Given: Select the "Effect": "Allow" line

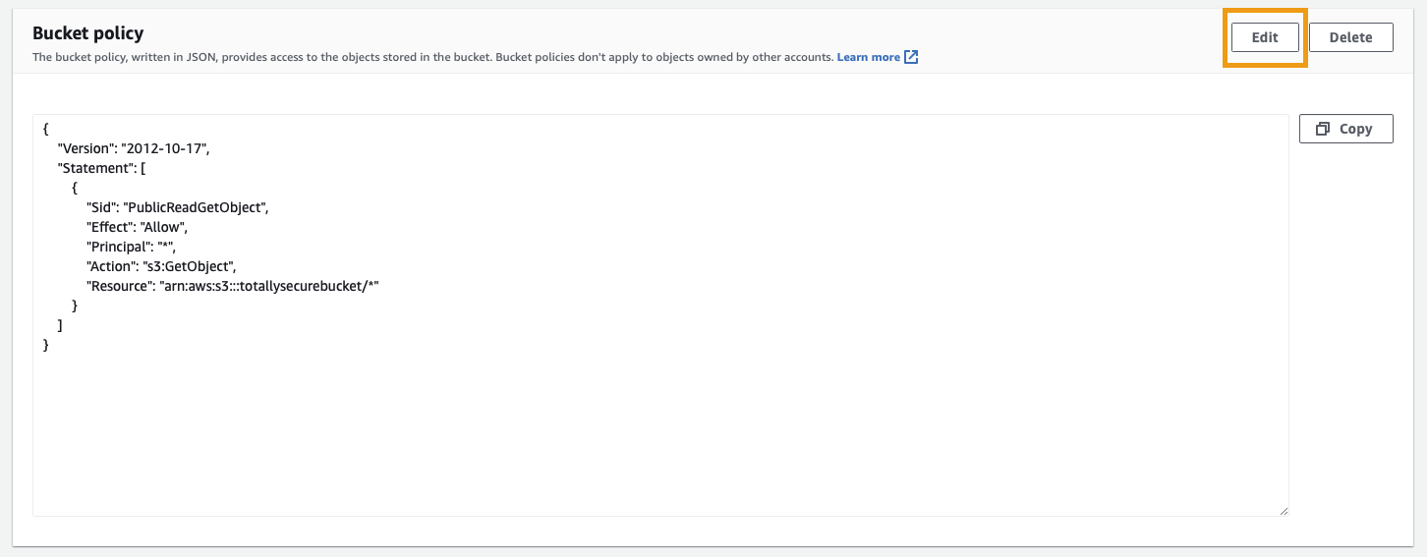Looking at the screenshot, I should click(138, 227).
